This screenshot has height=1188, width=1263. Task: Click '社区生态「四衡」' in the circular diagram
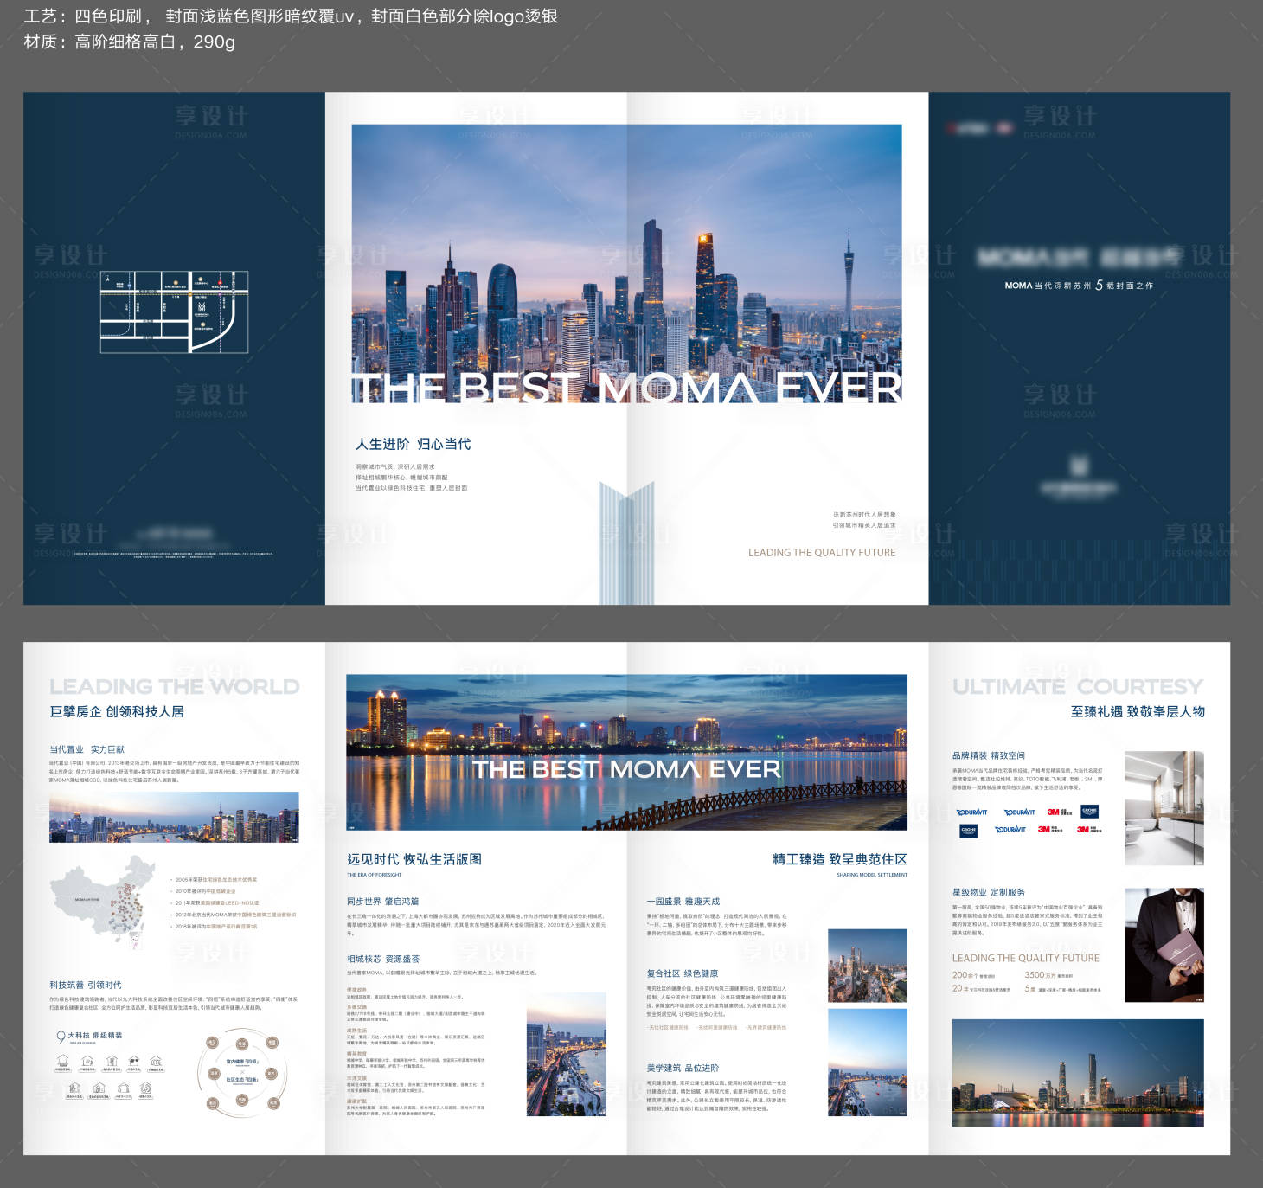click(242, 1080)
